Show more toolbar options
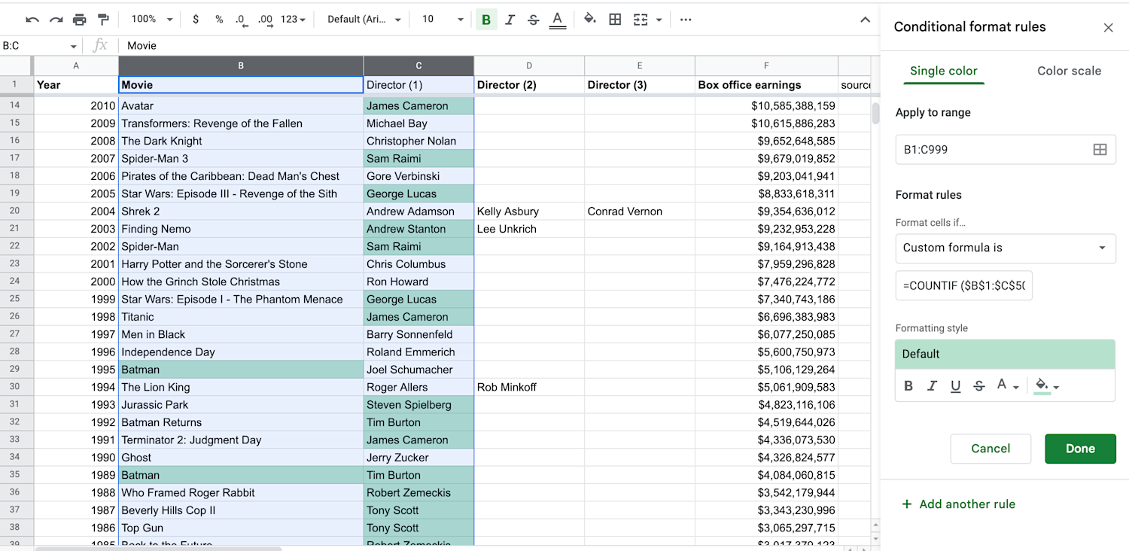This screenshot has width=1129, height=551. (x=686, y=20)
